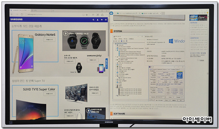Collapse the 네트워크 어댑터 node in Device Manager
The height and width of the screenshot is (129, 219).
click(x=116, y=50)
